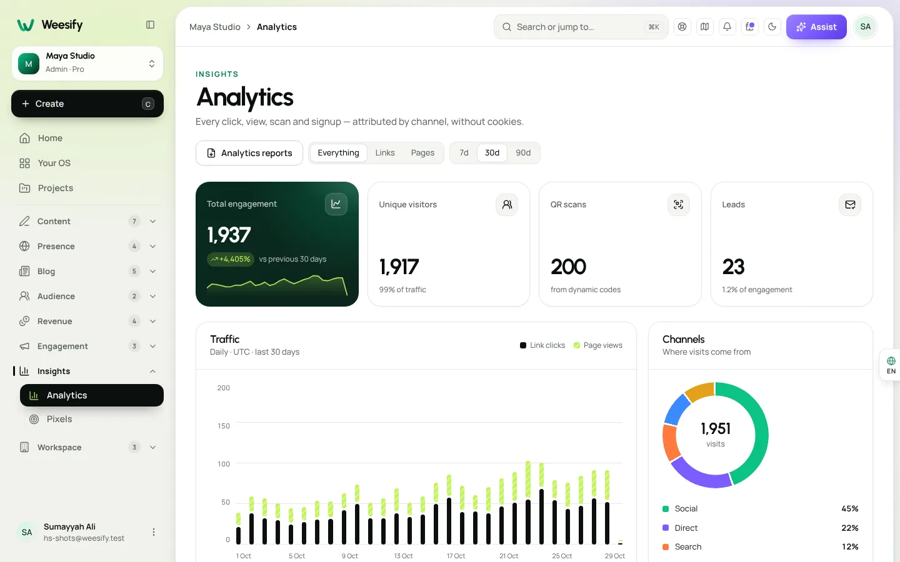The width and height of the screenshot is (900, 562).
Task: Click the Presence globe icon
Action: pyautogui.click(x=24, y=246)
